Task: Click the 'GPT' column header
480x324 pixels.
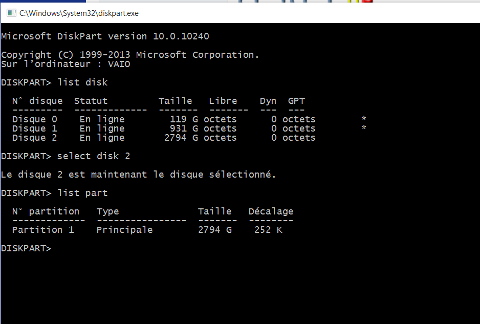Action: (x=296, y=101)
